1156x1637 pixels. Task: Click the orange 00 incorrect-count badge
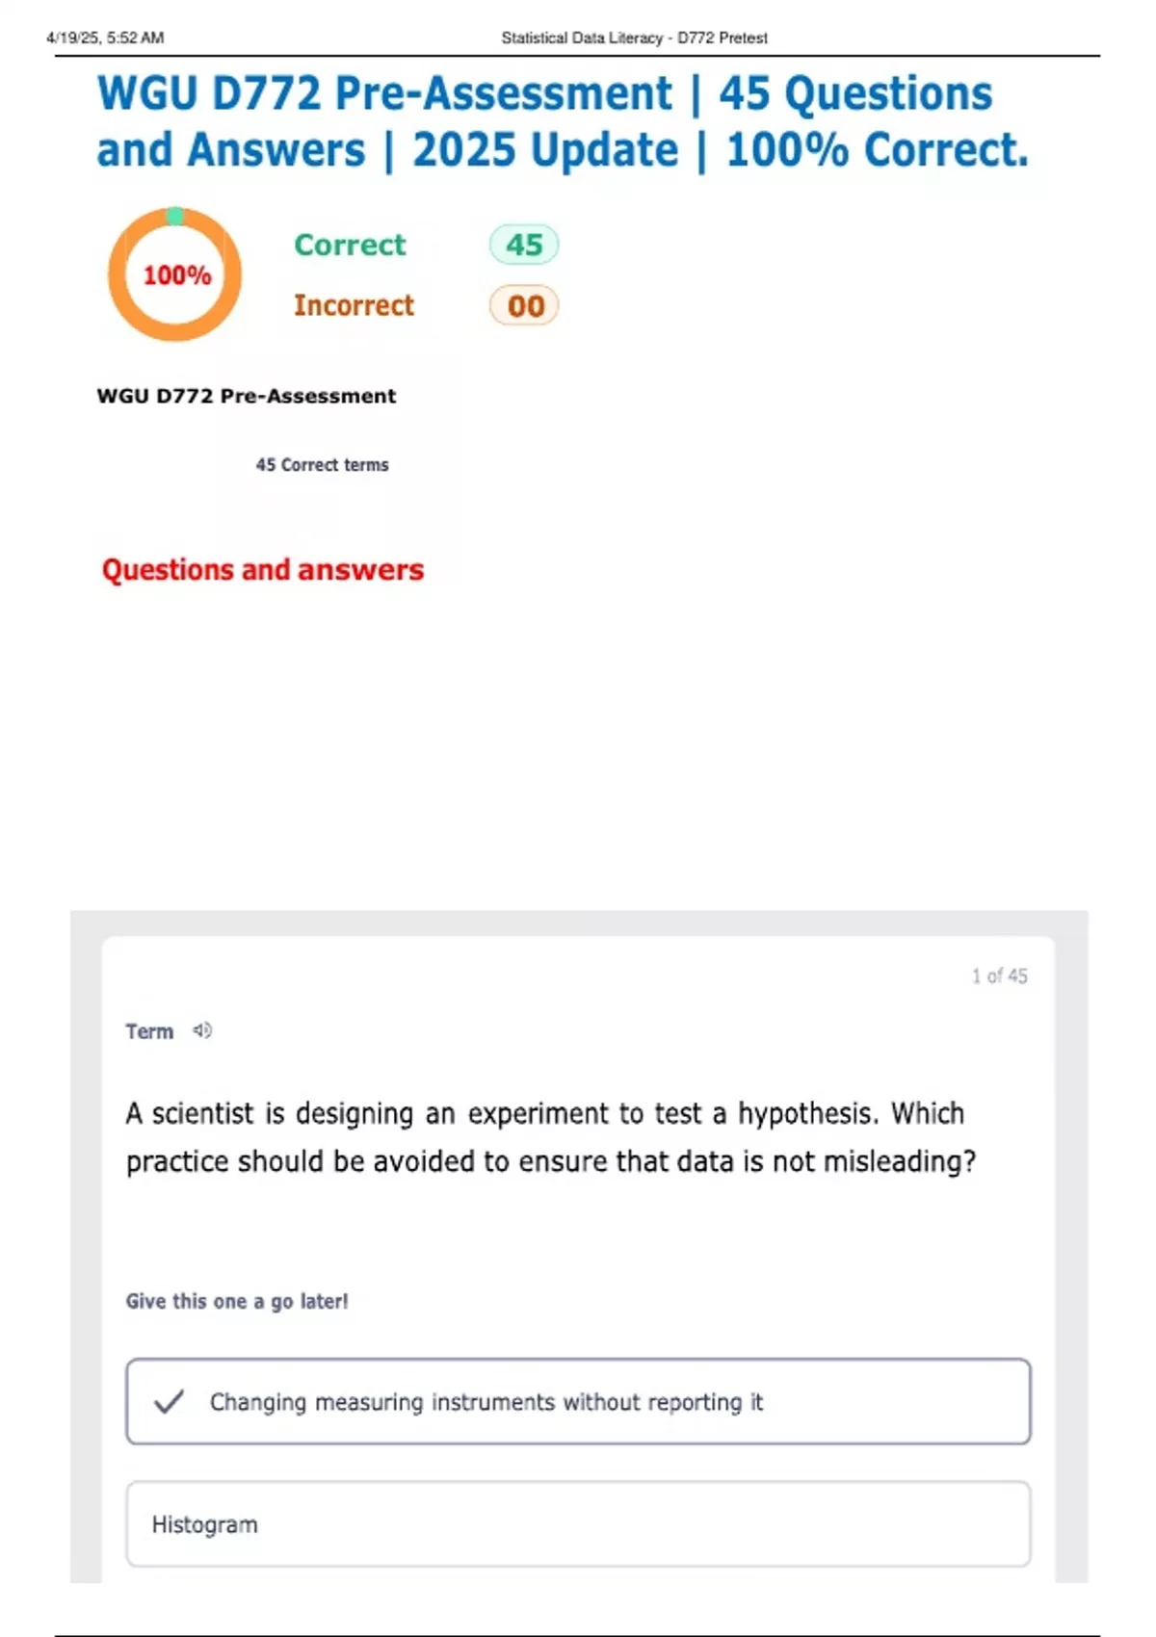[524, 306]
